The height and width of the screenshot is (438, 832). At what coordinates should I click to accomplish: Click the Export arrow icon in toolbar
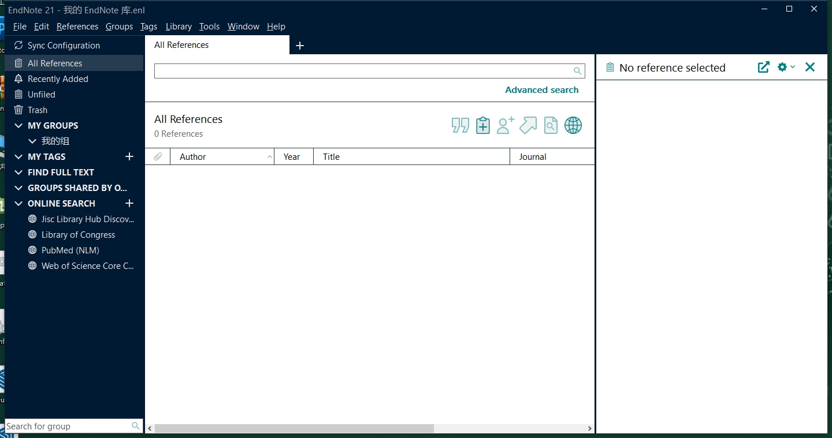pyautogui.click(x=528, y=125)
